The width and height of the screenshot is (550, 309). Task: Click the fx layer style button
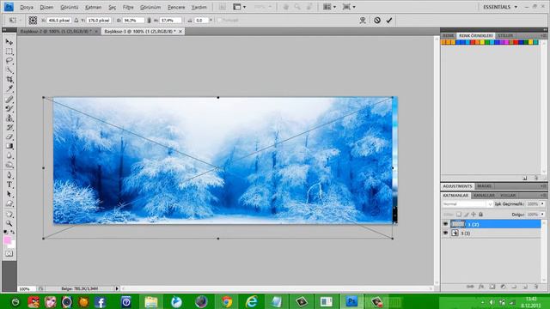pyautogui.click(x=481, y=287)
